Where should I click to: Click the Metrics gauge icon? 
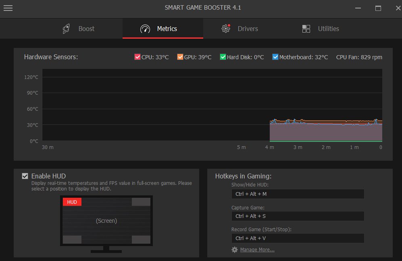tap(145, 29)
